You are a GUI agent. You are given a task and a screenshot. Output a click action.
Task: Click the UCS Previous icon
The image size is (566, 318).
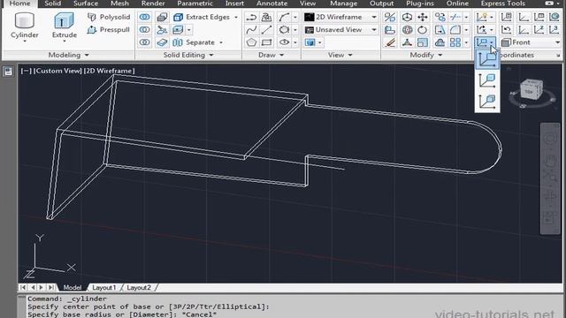tap(506, 29)
